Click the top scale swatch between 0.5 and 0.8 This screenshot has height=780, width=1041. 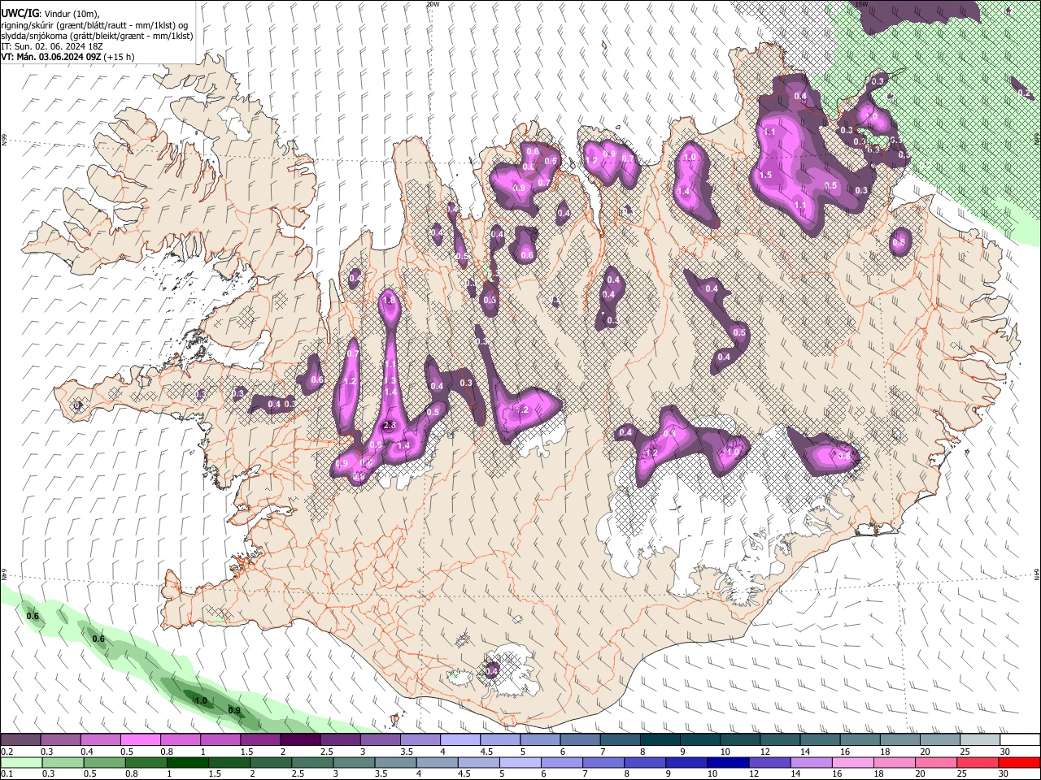click(140, 740)
